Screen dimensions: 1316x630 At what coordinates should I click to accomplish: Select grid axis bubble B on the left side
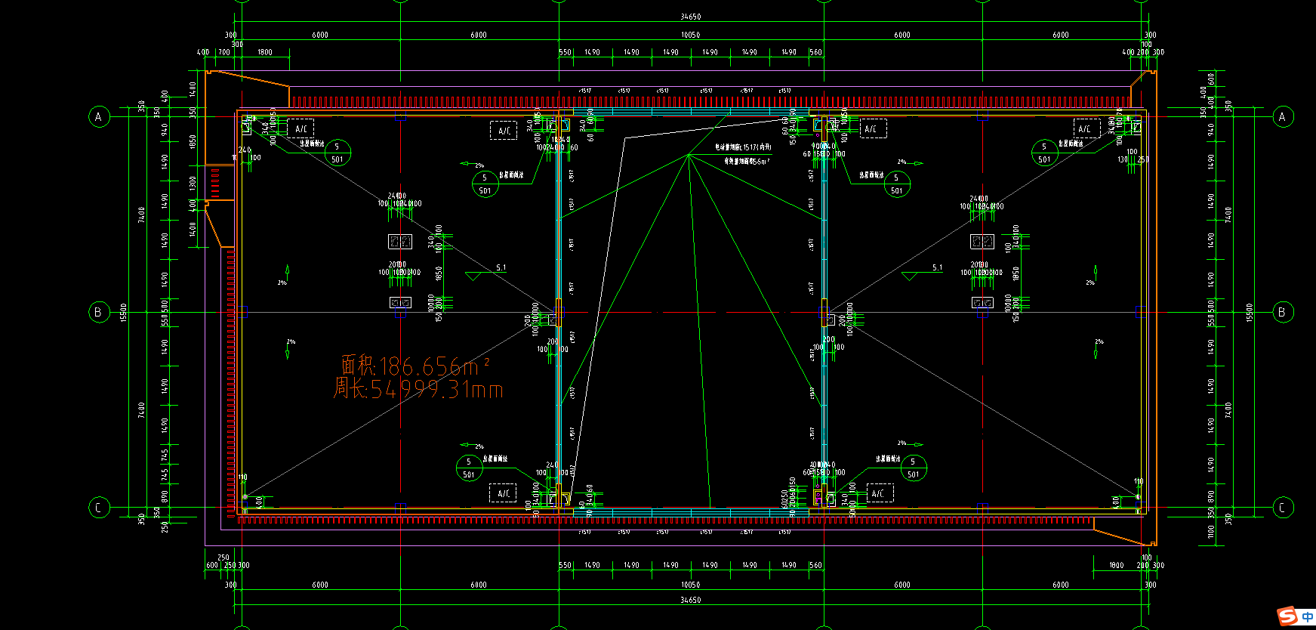[98, 312]
